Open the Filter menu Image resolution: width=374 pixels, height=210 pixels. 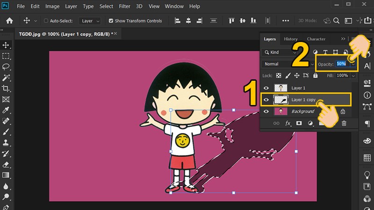124,7
